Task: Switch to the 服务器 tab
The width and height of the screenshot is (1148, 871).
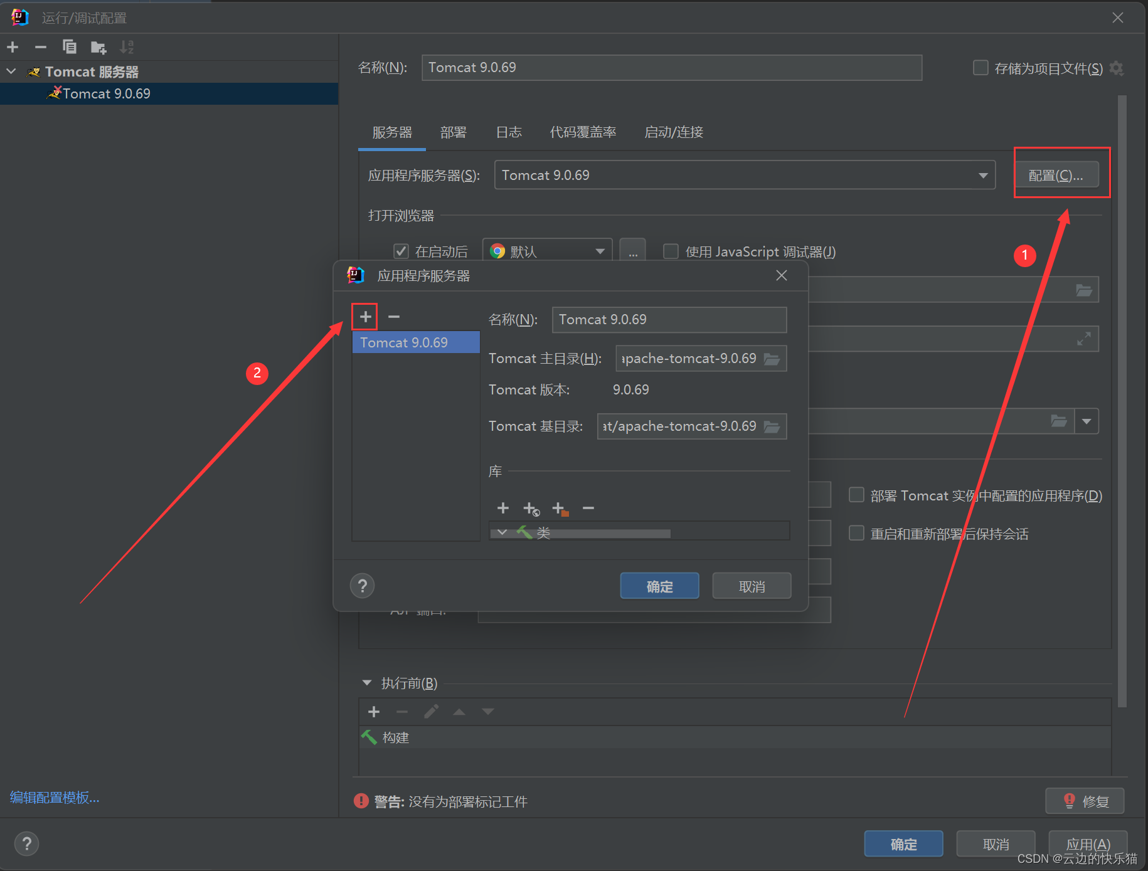Action: [392, 132]
